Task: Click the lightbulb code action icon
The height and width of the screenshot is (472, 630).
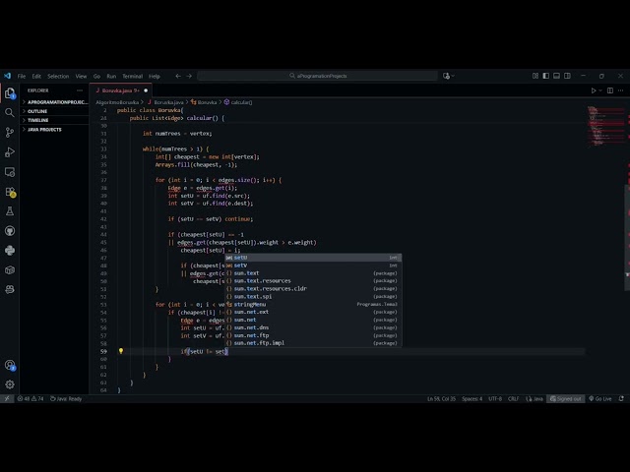Action: click(x=120, y=351)
